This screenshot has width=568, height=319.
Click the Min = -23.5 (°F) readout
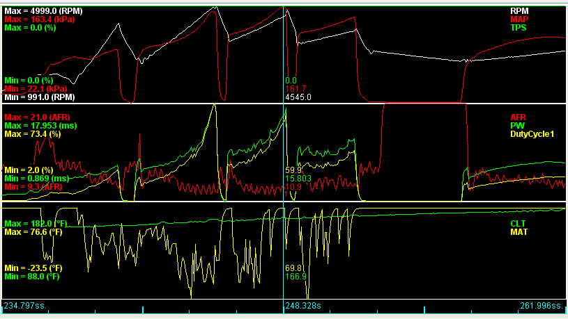click(33, 268)
